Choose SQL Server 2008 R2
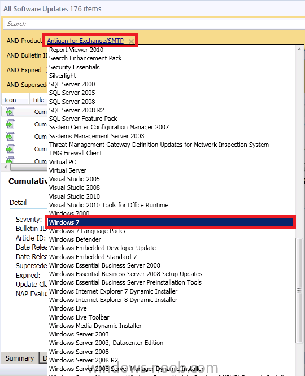 click(x=77, y=110)
